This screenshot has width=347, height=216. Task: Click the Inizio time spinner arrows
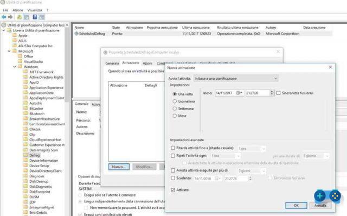point(272,93)
